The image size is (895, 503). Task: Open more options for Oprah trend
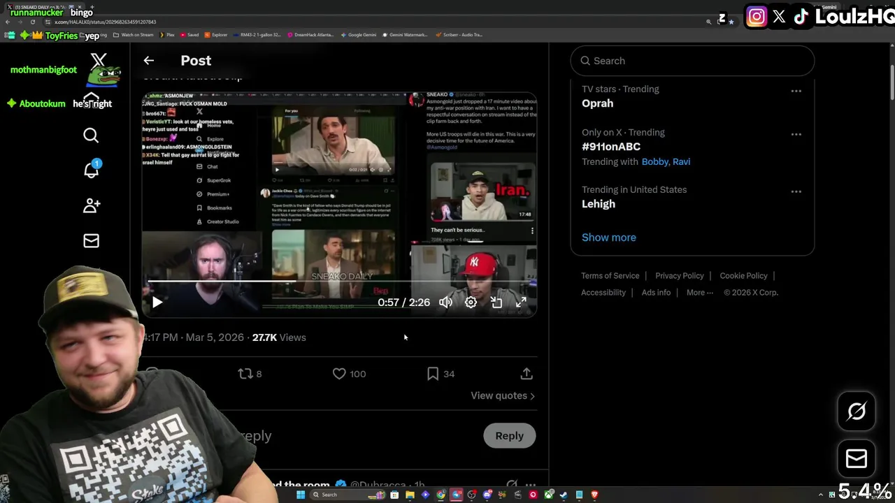click(796, 91)
